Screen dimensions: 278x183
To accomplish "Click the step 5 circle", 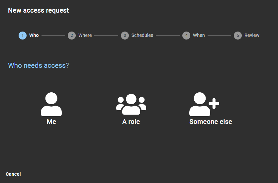I will 238,36.
